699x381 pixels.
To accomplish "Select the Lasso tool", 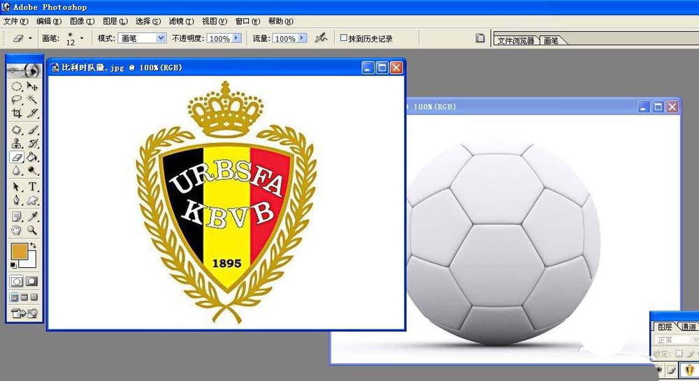I will (x=17, y=100).
